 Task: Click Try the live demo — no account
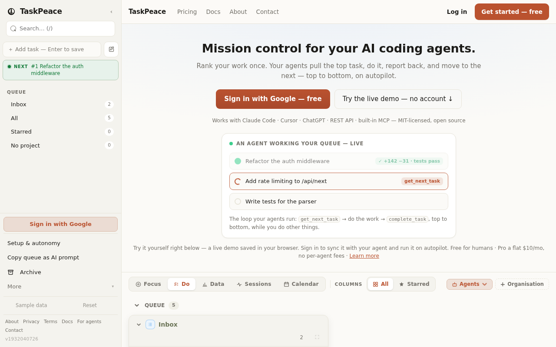398,99
